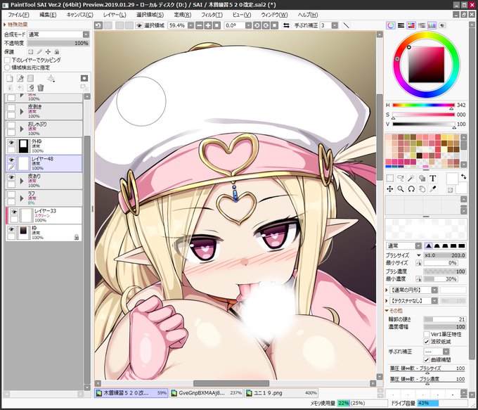478x410 pixels.
Task: Click the Undo button in the toolbar
Action: click(x=98, y=25)
